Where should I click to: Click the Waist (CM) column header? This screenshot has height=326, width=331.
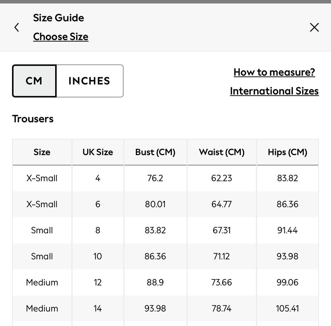pyautogui.click(x=222, y=152)
